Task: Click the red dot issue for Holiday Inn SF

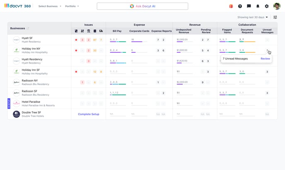Action: [76, 72]
